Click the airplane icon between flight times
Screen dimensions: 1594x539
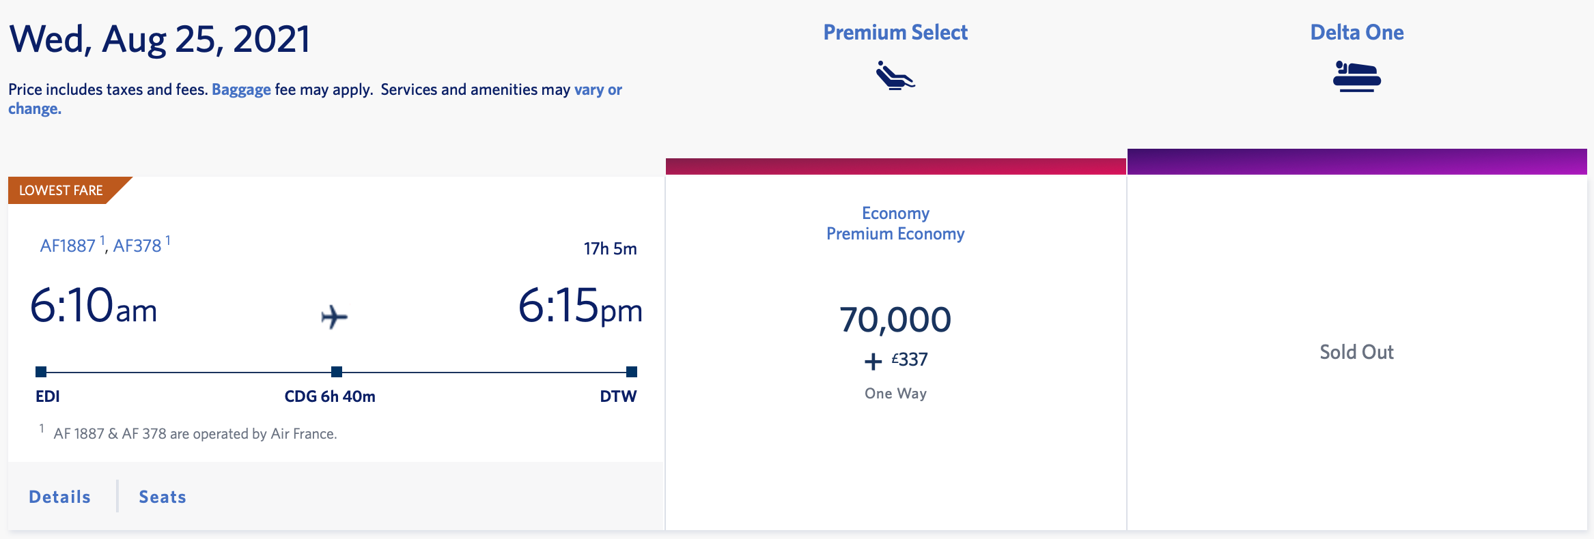click(334, 317)
